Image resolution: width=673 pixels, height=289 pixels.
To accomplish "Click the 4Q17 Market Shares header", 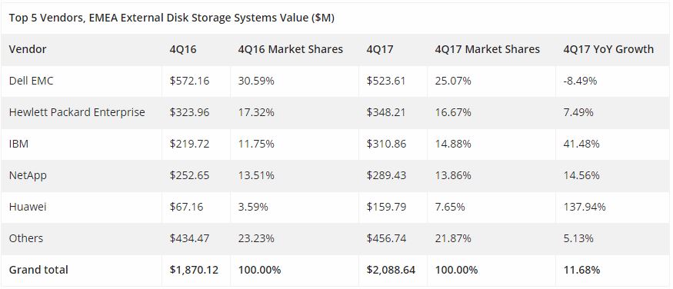I will 488,49.
